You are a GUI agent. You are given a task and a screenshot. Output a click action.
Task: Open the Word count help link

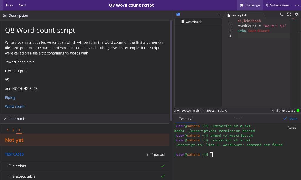click(x=15, y=106)
